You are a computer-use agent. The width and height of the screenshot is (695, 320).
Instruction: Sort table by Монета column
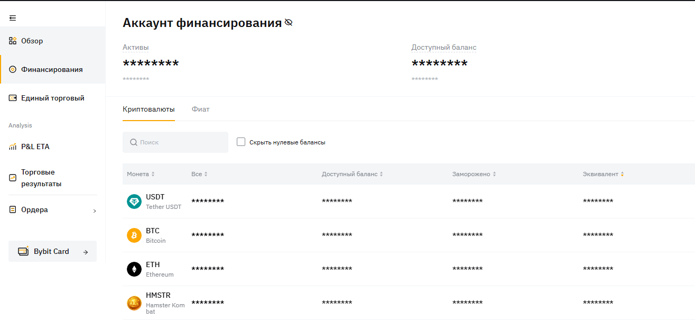pos(141,174)
